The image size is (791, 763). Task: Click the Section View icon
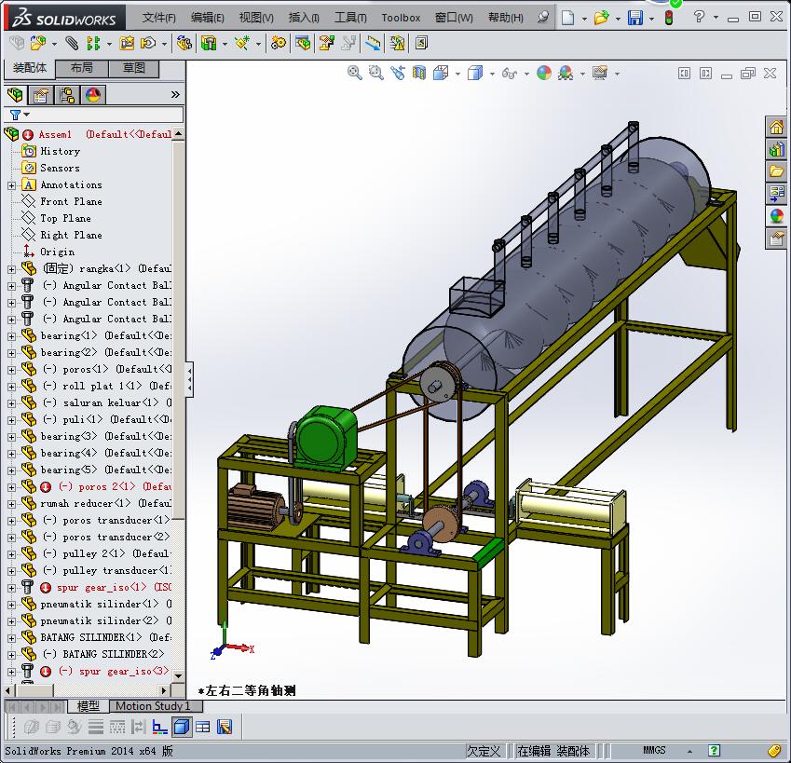(419, 73)
